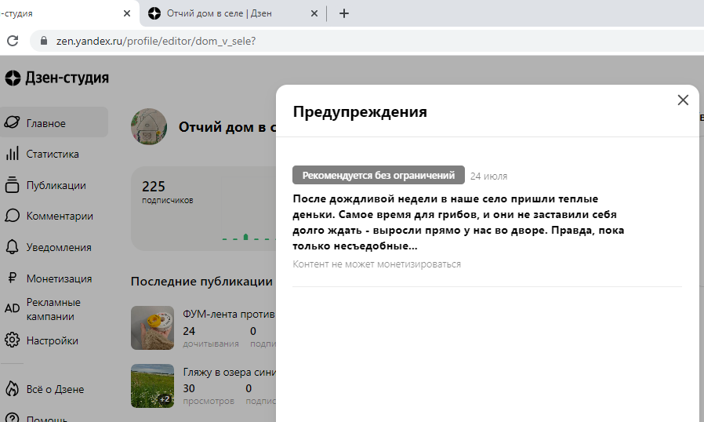Click the Настройки gear icon
This screenshot has height=422, width=704.
coord(12,340)
